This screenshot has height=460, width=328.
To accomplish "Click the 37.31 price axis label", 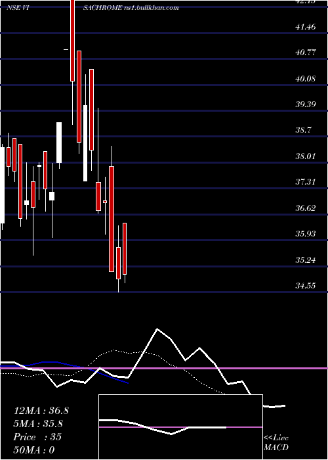I will [306, 182].
